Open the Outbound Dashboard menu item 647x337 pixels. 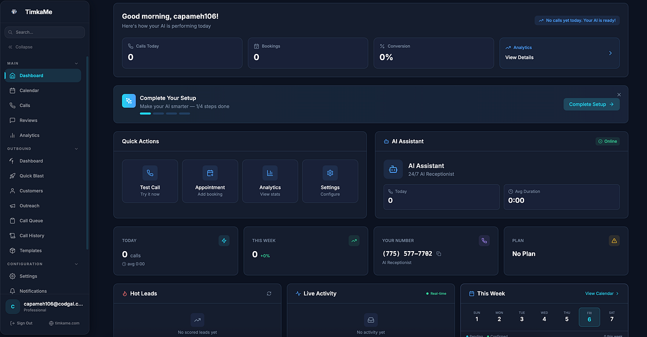coord(43,161)
